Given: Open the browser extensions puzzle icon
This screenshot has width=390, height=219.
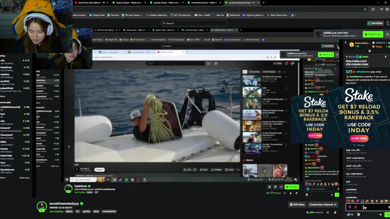Looking at the screenshot, I should [373, 9].
